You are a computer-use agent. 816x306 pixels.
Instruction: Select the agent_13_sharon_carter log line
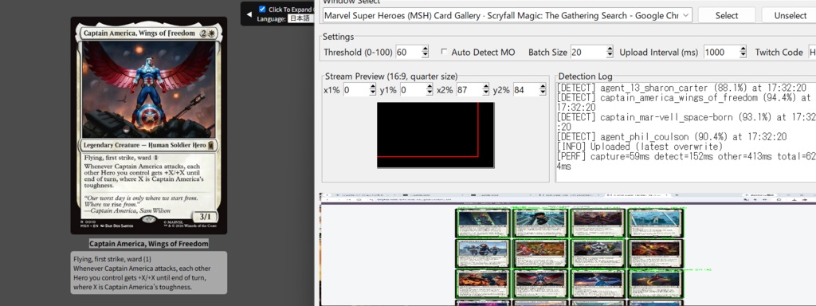tap(682, 88)
